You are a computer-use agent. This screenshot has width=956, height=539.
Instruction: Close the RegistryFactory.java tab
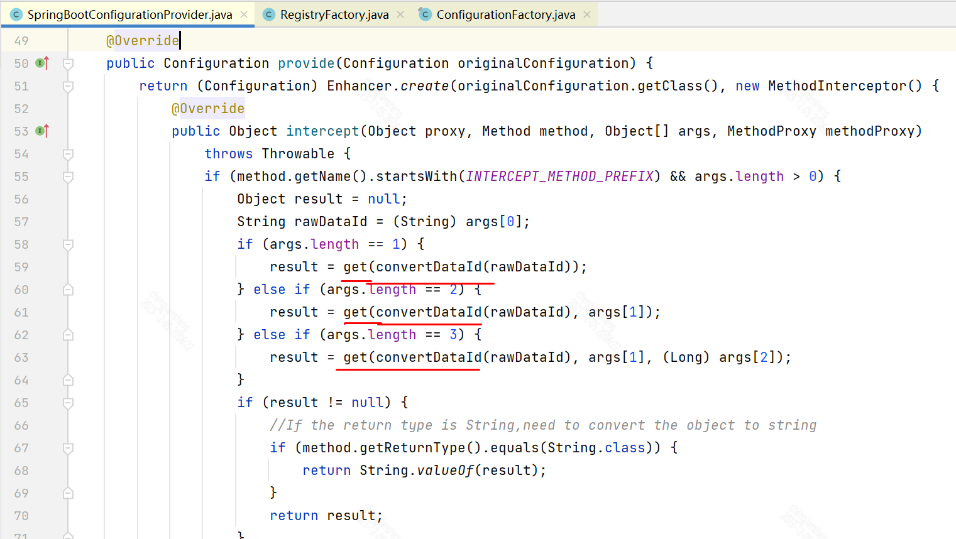pos(400,14)
